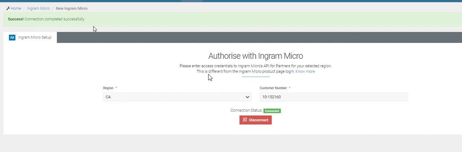Click the Customer Number field label
The height and width of the screenshot is (152, 462).
tap(273, 88)
